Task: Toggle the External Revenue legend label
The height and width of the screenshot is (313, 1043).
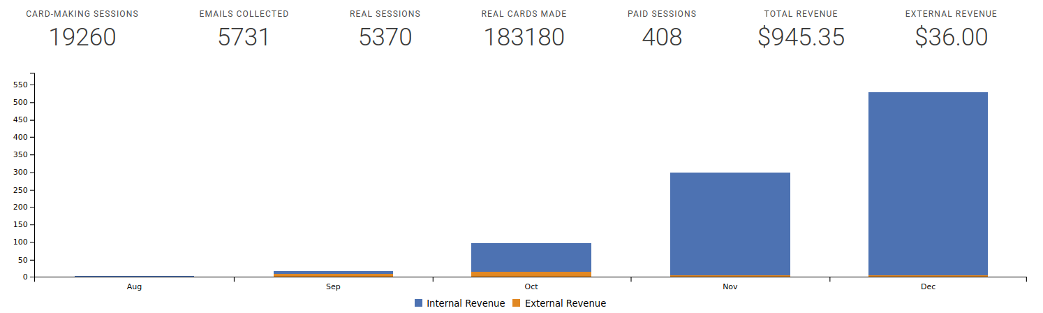Action: 565,303
